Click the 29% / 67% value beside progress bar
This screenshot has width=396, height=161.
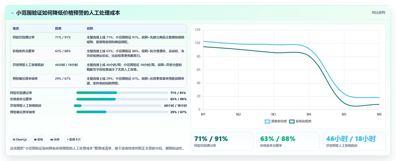point(178,112)
